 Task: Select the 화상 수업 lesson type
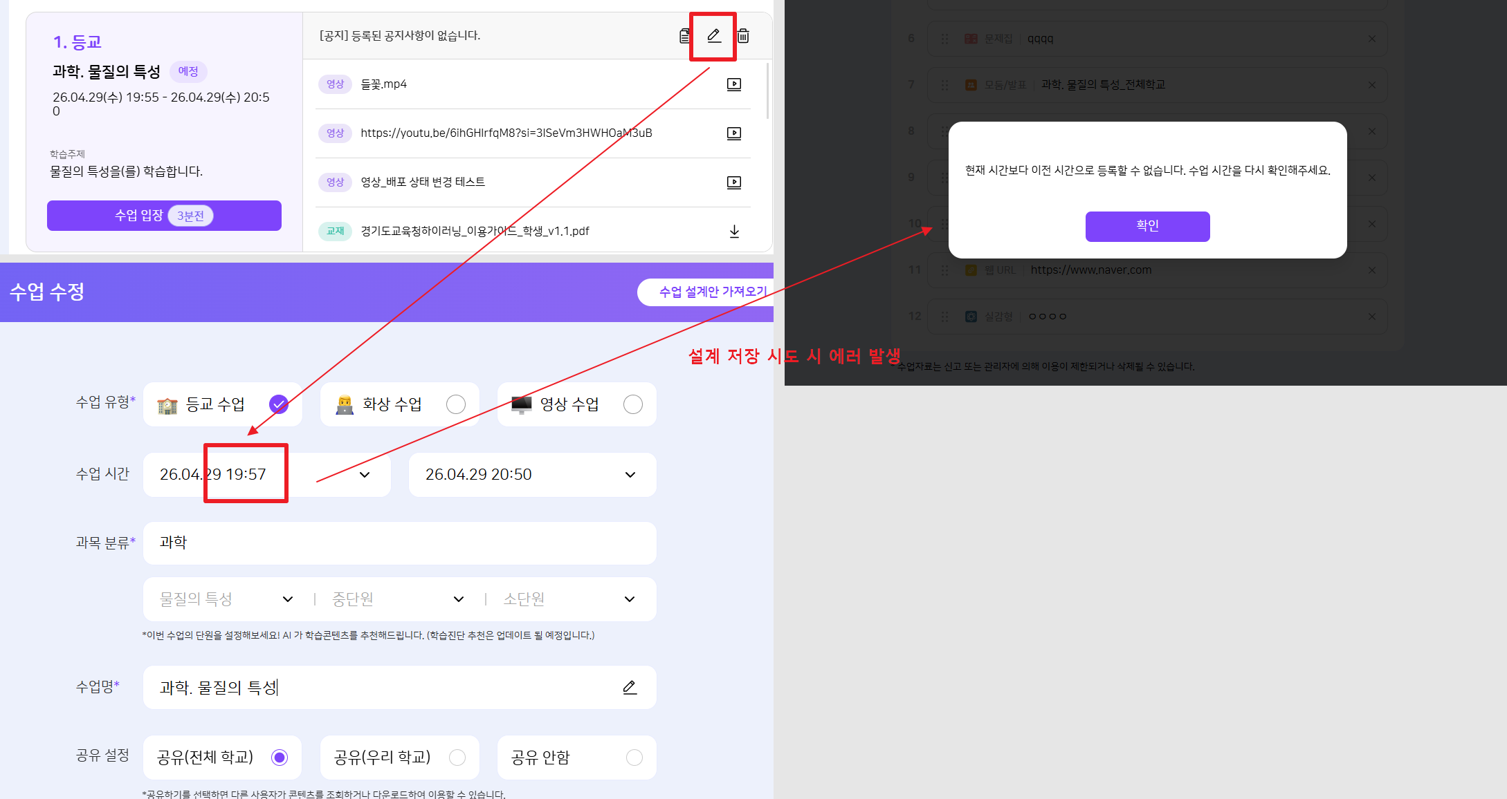click(x=455, y=404)
